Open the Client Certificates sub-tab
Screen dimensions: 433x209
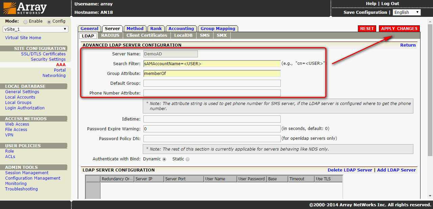point(147,35)
